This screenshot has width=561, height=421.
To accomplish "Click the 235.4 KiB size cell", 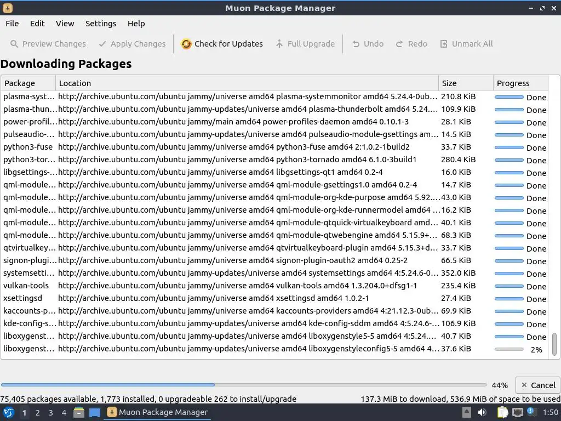I will (x=459, y=286).
